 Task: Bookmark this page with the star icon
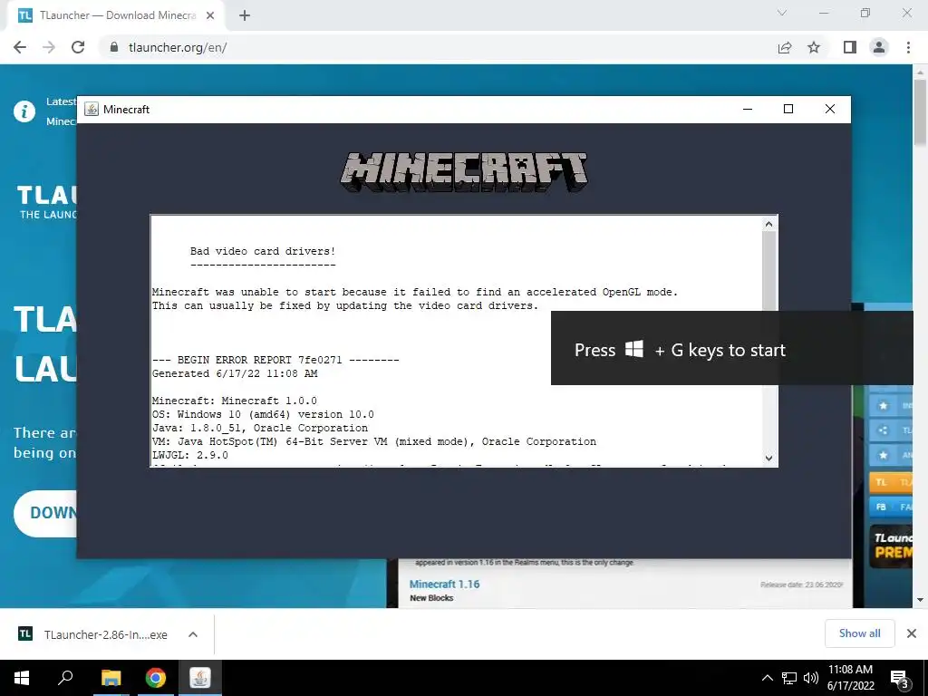[x=814, y=47]
